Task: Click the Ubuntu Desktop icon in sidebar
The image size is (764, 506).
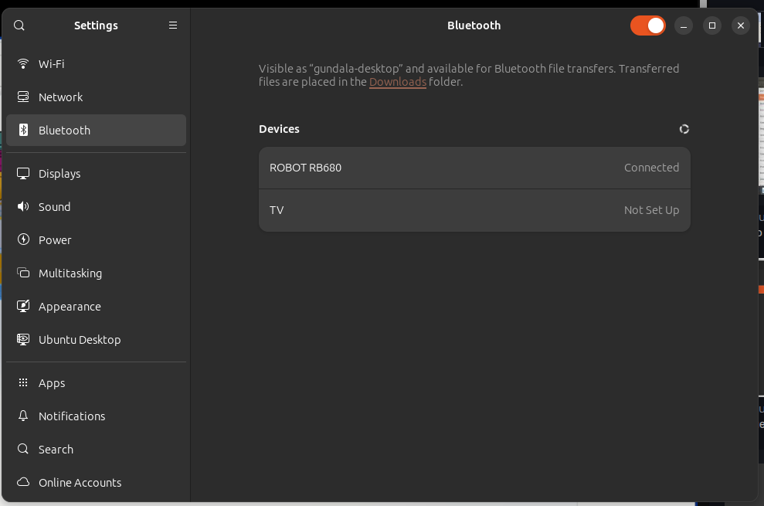Action: [23, 339]
